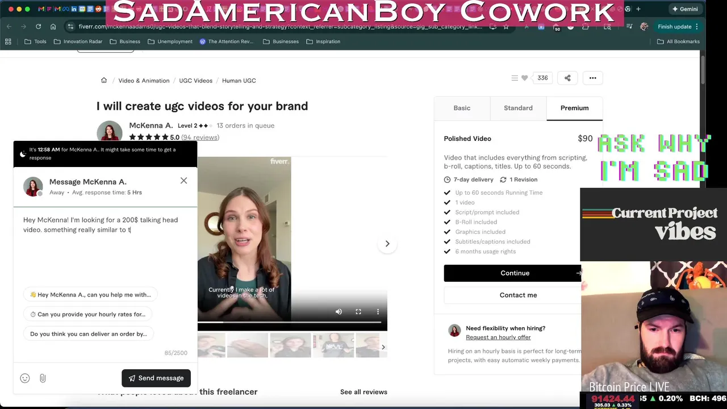Send the message

[156, 378]
